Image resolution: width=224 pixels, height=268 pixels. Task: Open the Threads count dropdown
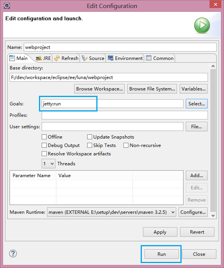[49, 163]
